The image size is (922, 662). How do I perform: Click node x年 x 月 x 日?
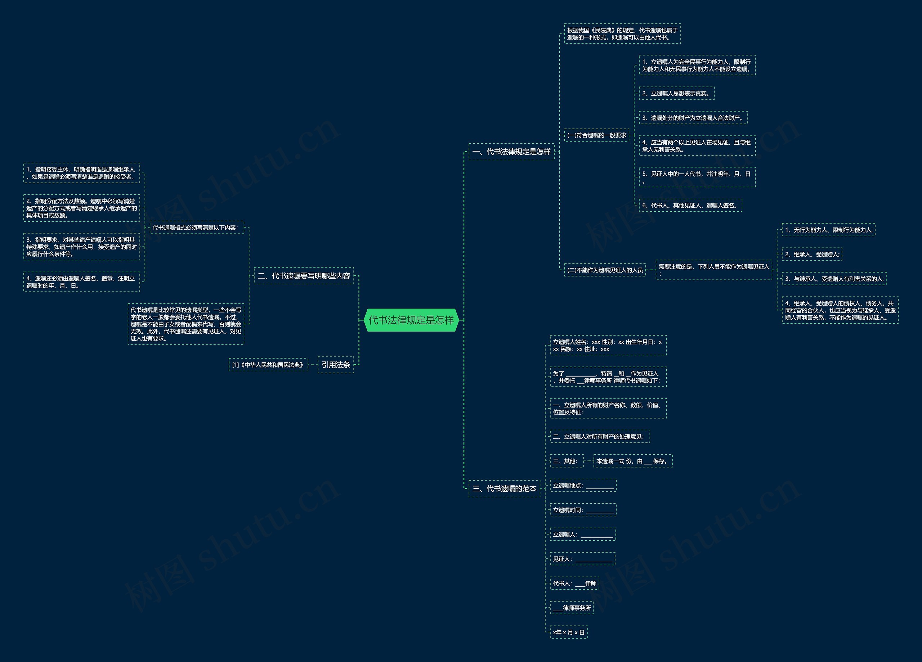pyautogui.click(x=569, y=632)
